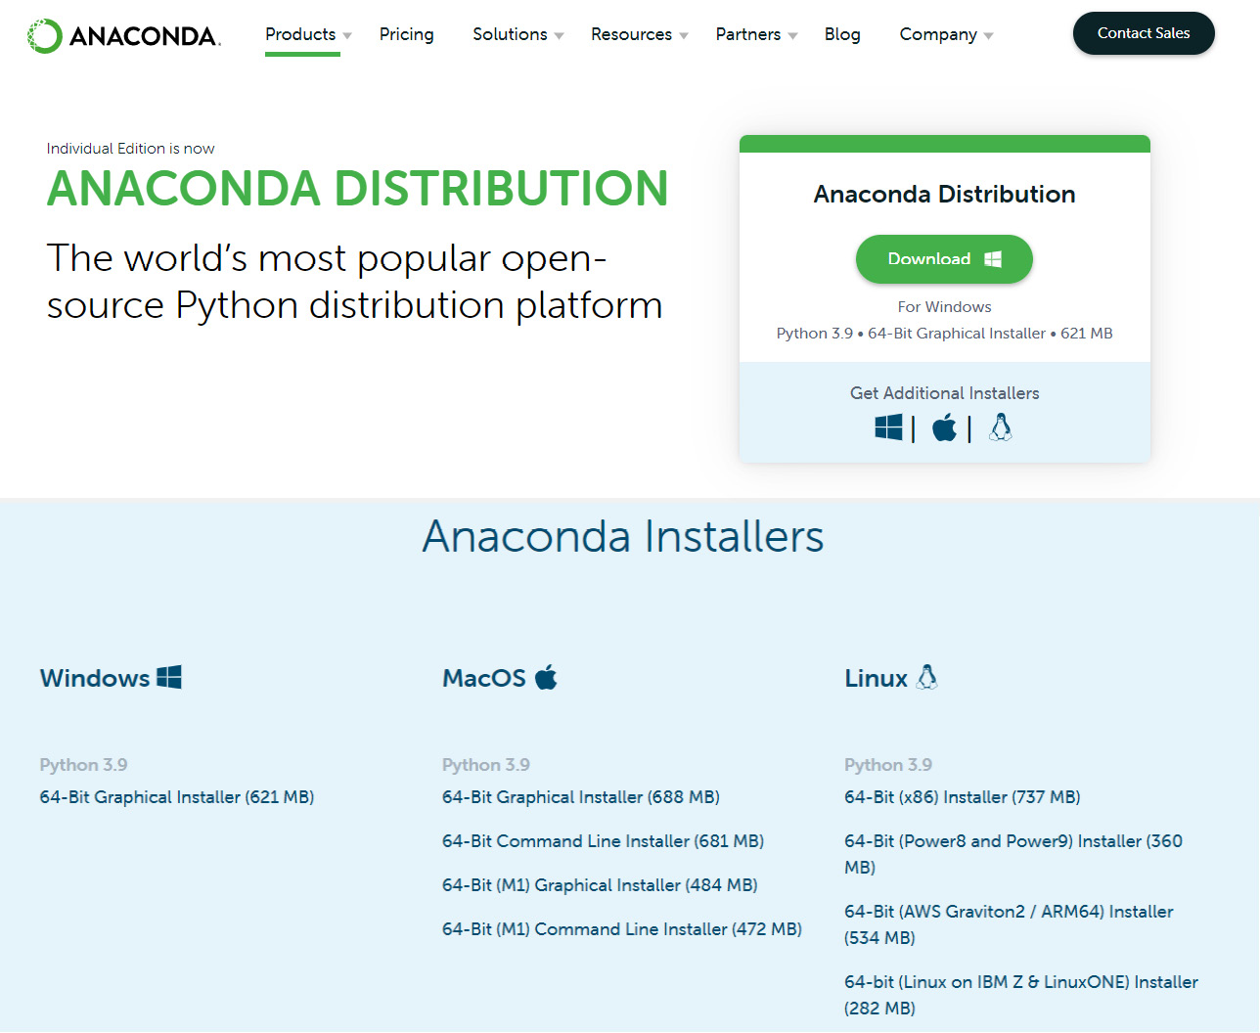Download MacOS 64-Bit Command Line Installer (681 MB)
This screenshot has height=1033, width=1260.
click(x=604, y=841)
